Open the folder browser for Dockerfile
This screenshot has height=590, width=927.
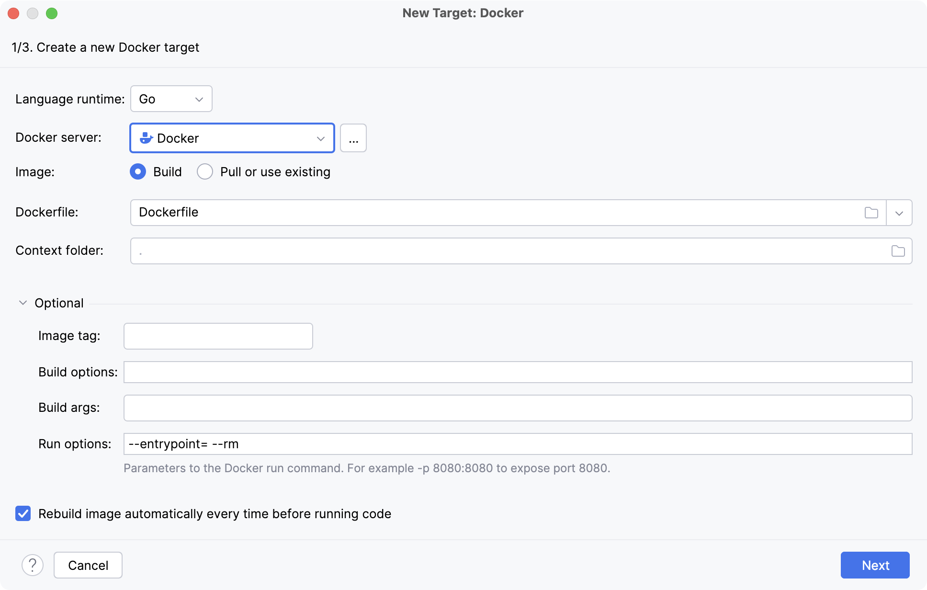[x=872, y=213]
